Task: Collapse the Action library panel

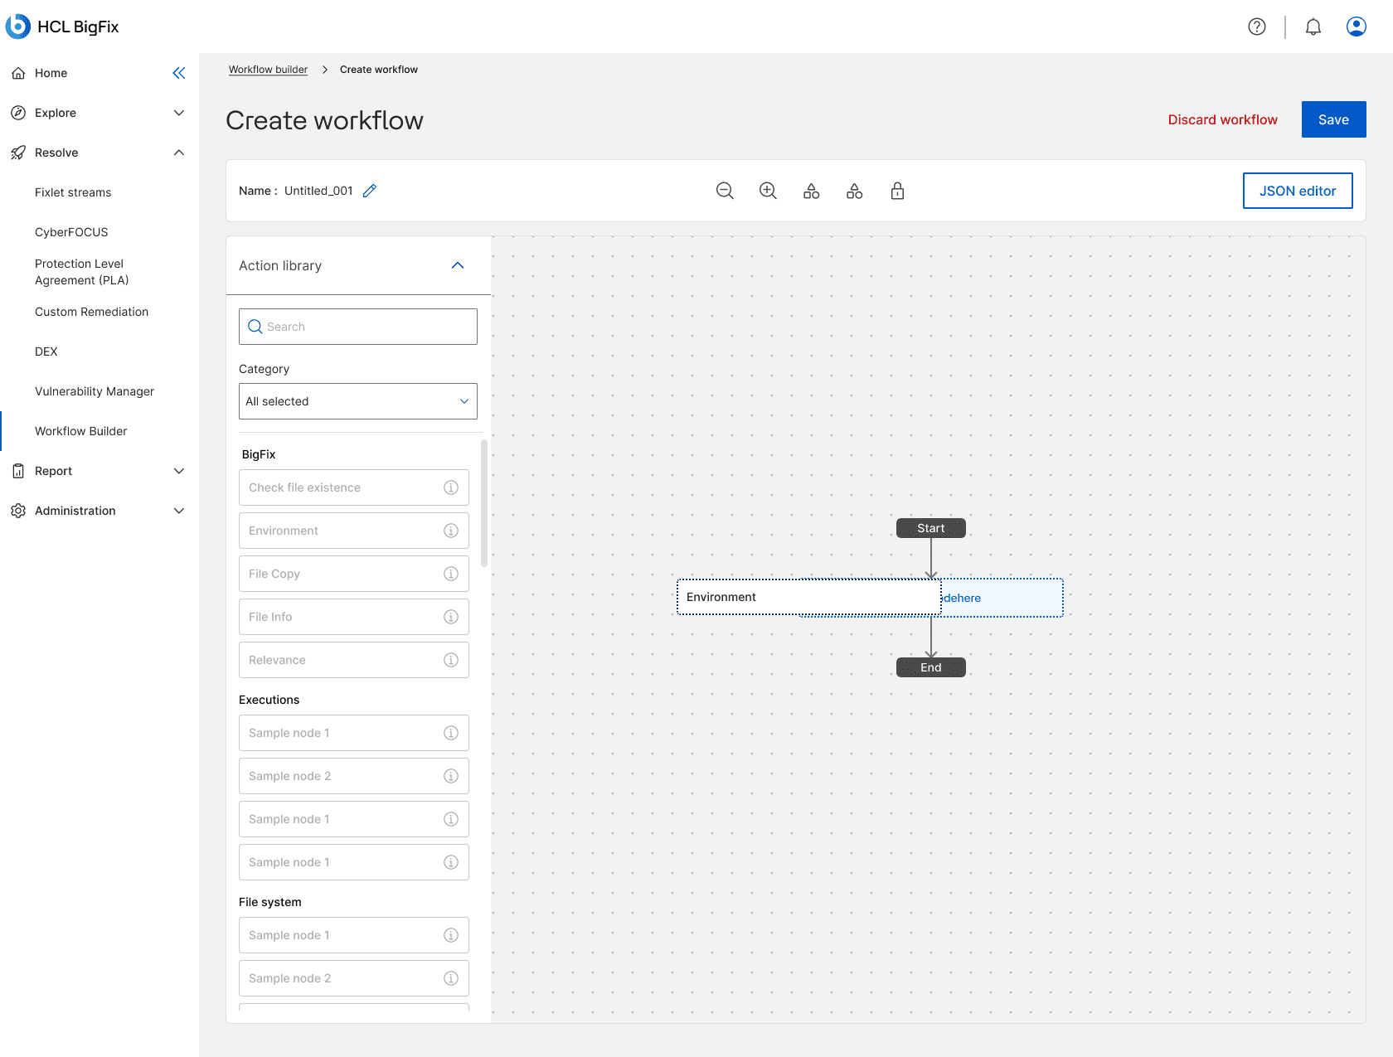Action: 458,265
